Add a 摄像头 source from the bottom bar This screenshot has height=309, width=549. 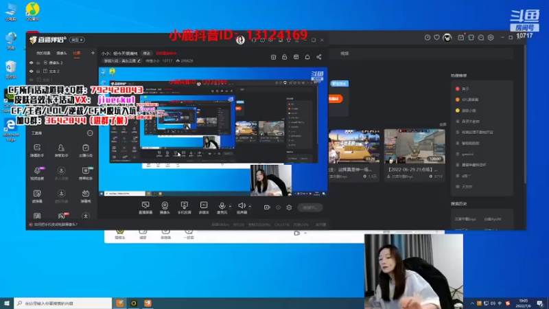165,207
